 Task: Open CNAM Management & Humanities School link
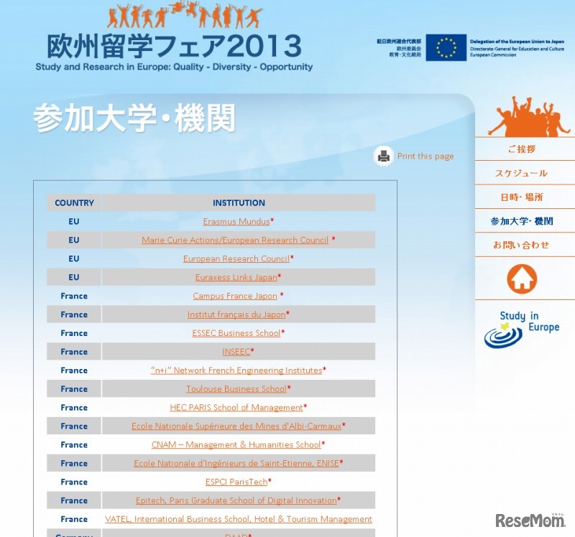[x=236, y=444]
